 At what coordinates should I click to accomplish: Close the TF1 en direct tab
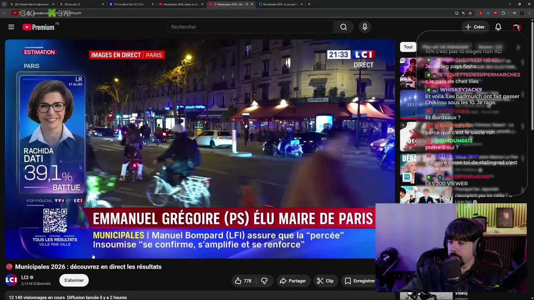click(153, 4)
